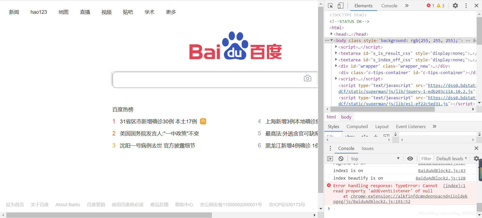Select body in the breadcrumb bar

[x=346, y=117]
